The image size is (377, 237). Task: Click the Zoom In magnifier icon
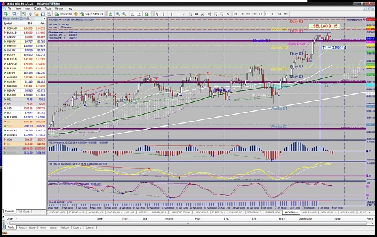pos(118,14)
